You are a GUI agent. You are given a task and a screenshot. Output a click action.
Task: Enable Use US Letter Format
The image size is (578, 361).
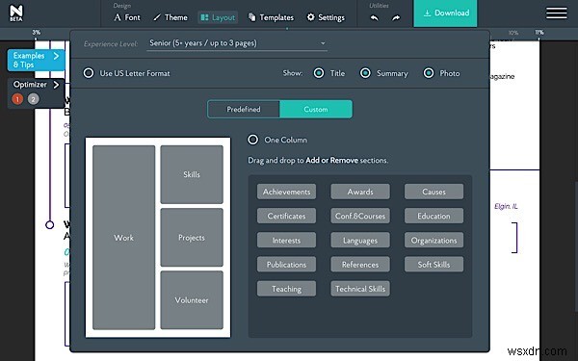point(89,73)
